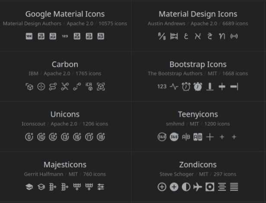Select the 17+ circle icon in Unicons
The width and height of the screenshot is (266, 203).
coord(89,137)
